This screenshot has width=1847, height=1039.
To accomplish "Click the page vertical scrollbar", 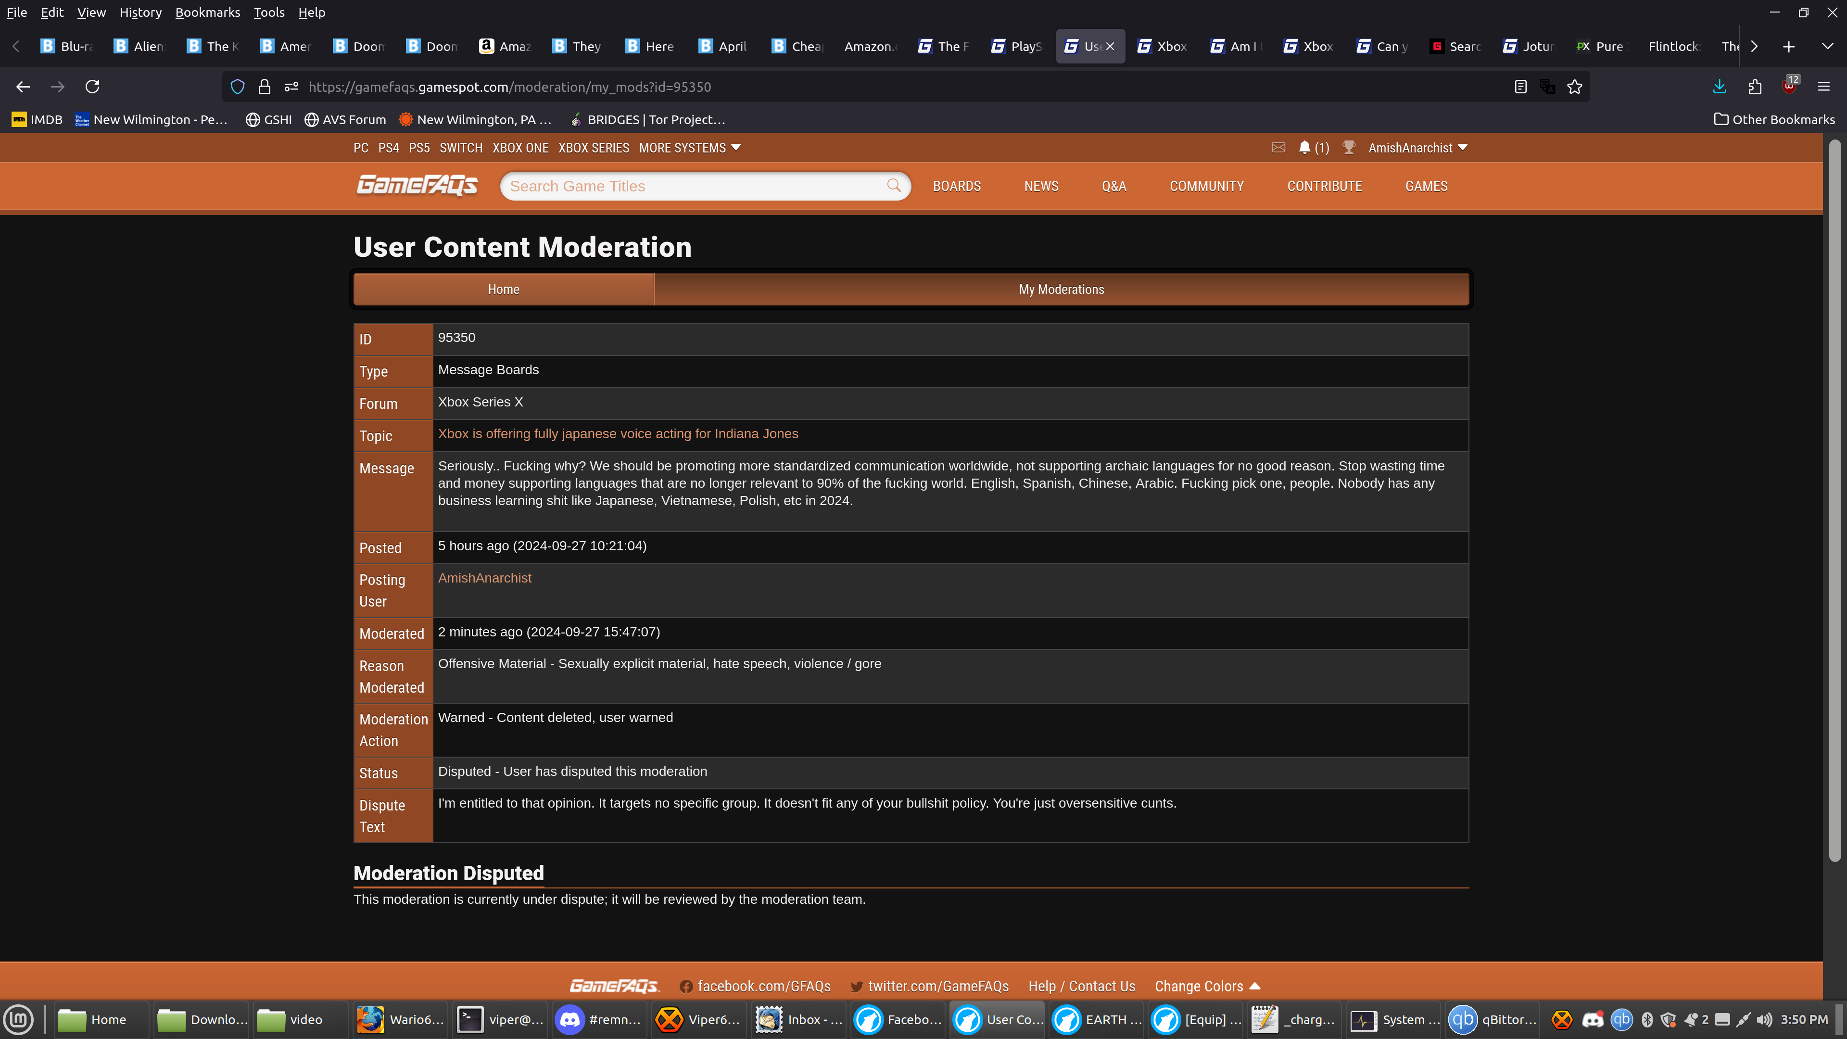I will click(x=1835, y=502).
